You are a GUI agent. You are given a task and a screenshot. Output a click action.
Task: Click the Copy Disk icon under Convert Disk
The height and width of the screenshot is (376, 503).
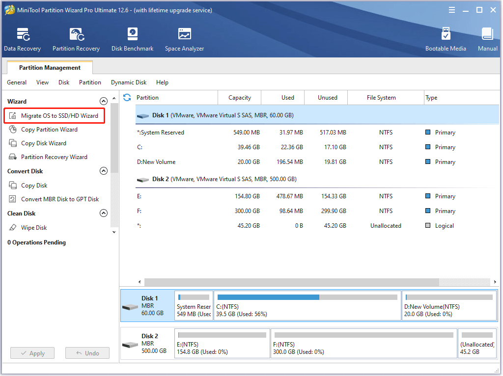[x=12, y=185]
